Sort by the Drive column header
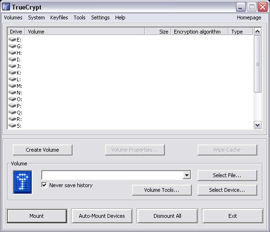270x232 pixels. tap(16, 32)
